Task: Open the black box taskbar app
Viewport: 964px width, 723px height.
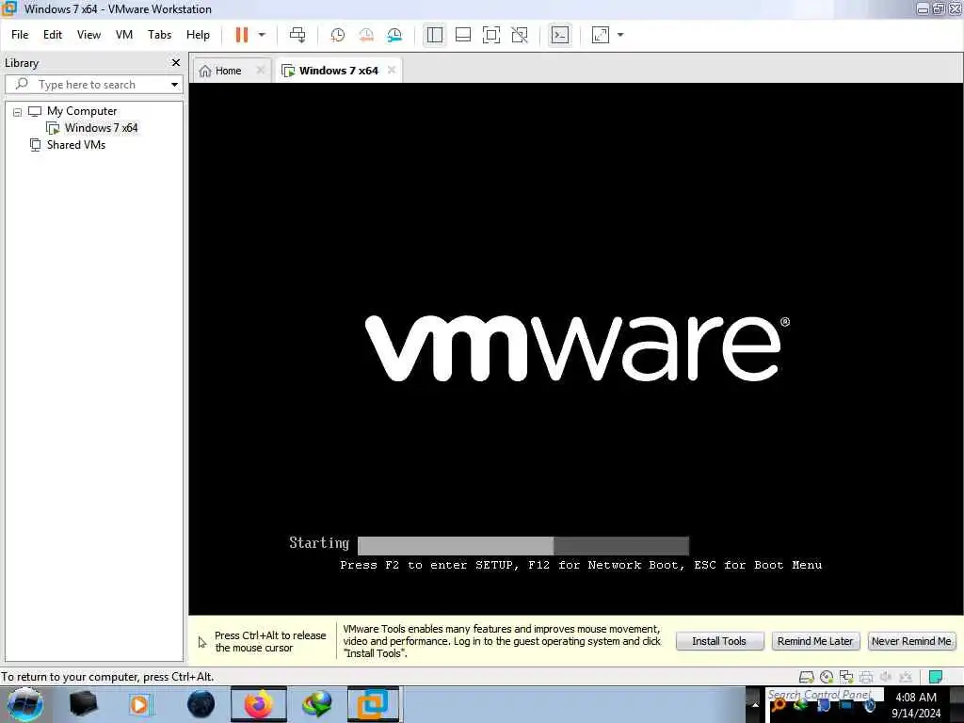Action: 84,704
